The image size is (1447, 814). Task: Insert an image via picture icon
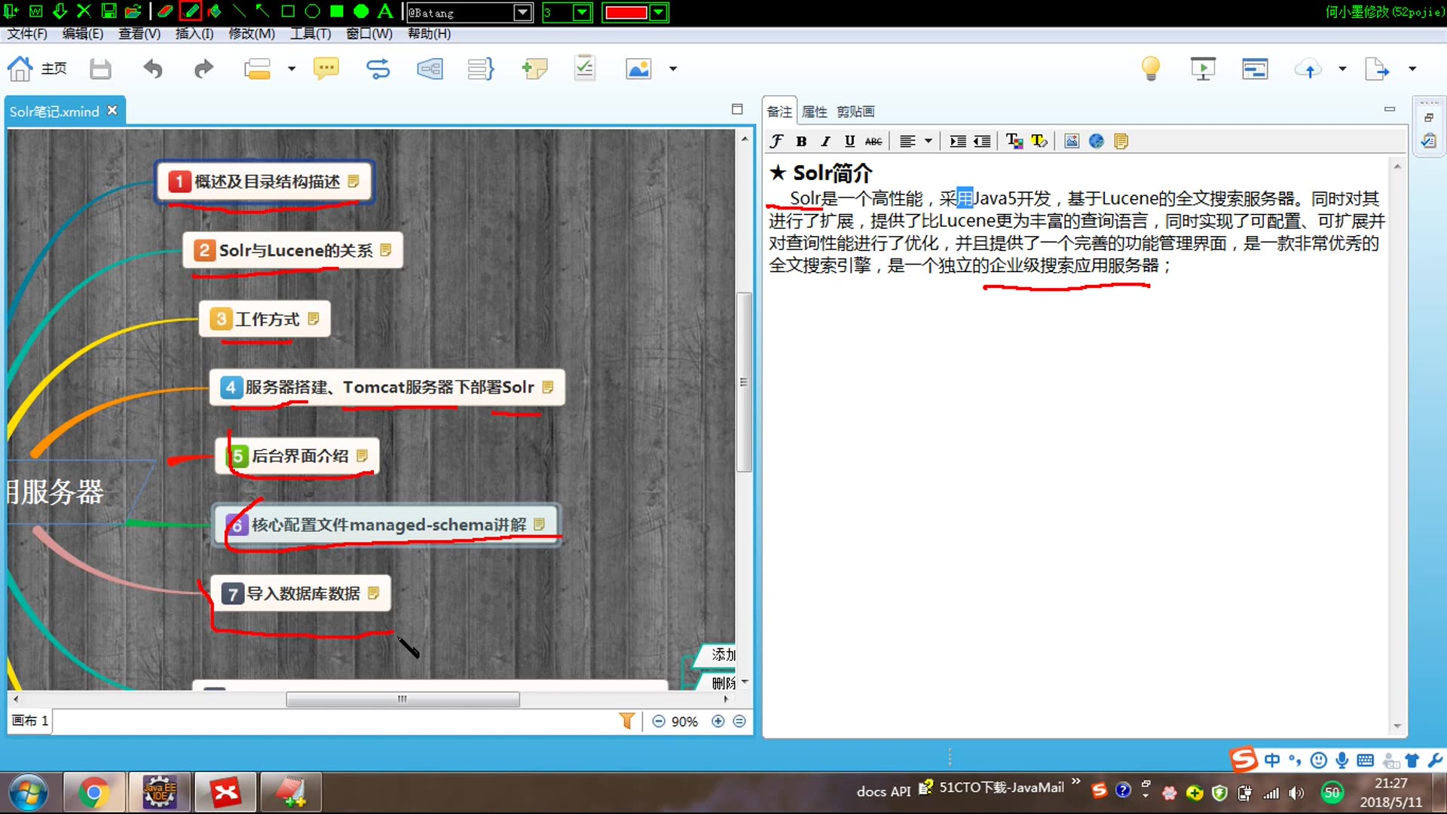(638, 69)
